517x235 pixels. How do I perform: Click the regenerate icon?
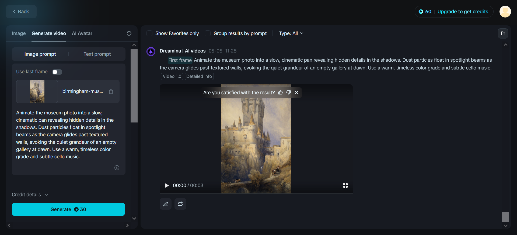coord(180,204)
